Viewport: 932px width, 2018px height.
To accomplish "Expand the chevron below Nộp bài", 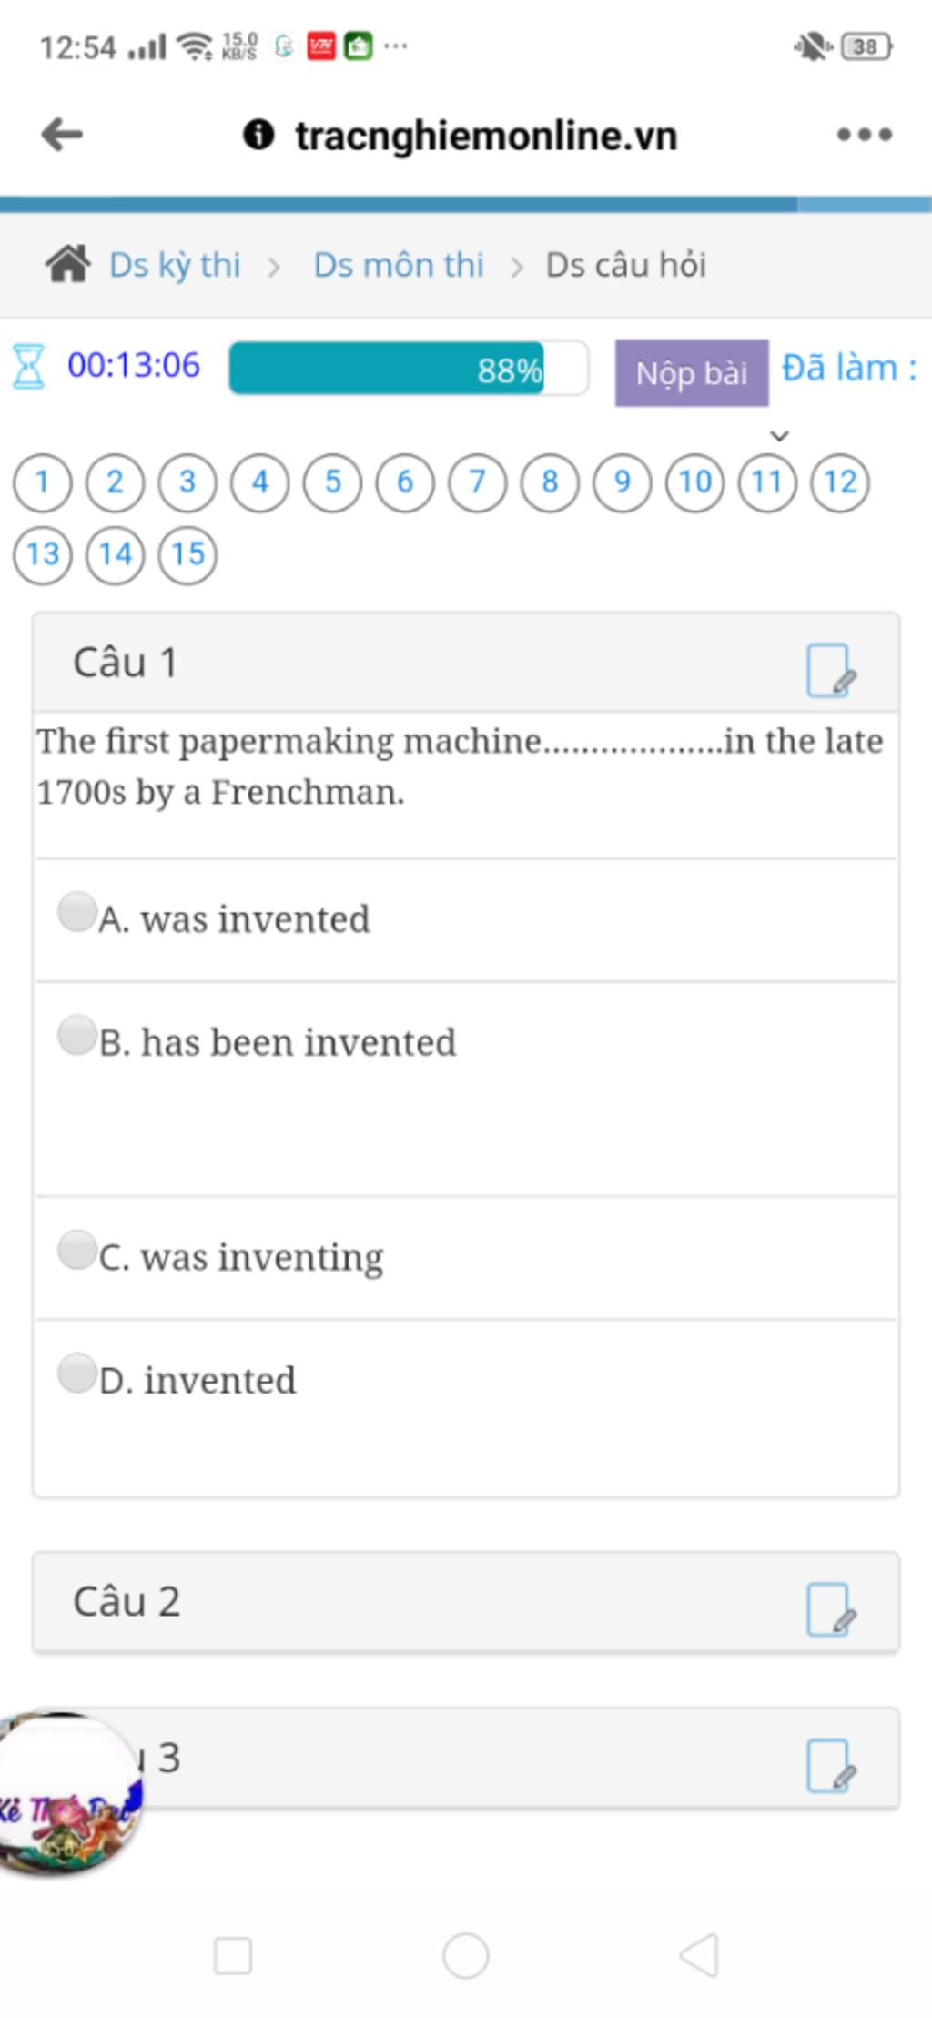I will [779, 436].
